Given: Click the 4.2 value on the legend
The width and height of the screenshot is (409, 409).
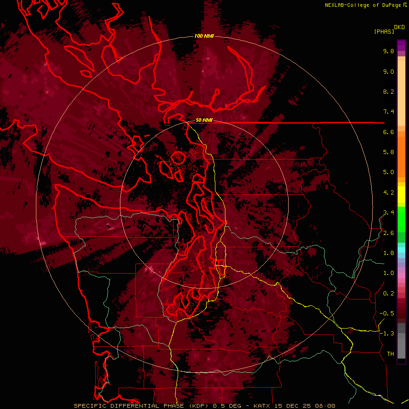Looking at the screenshot, I should [x=389, y=193].
